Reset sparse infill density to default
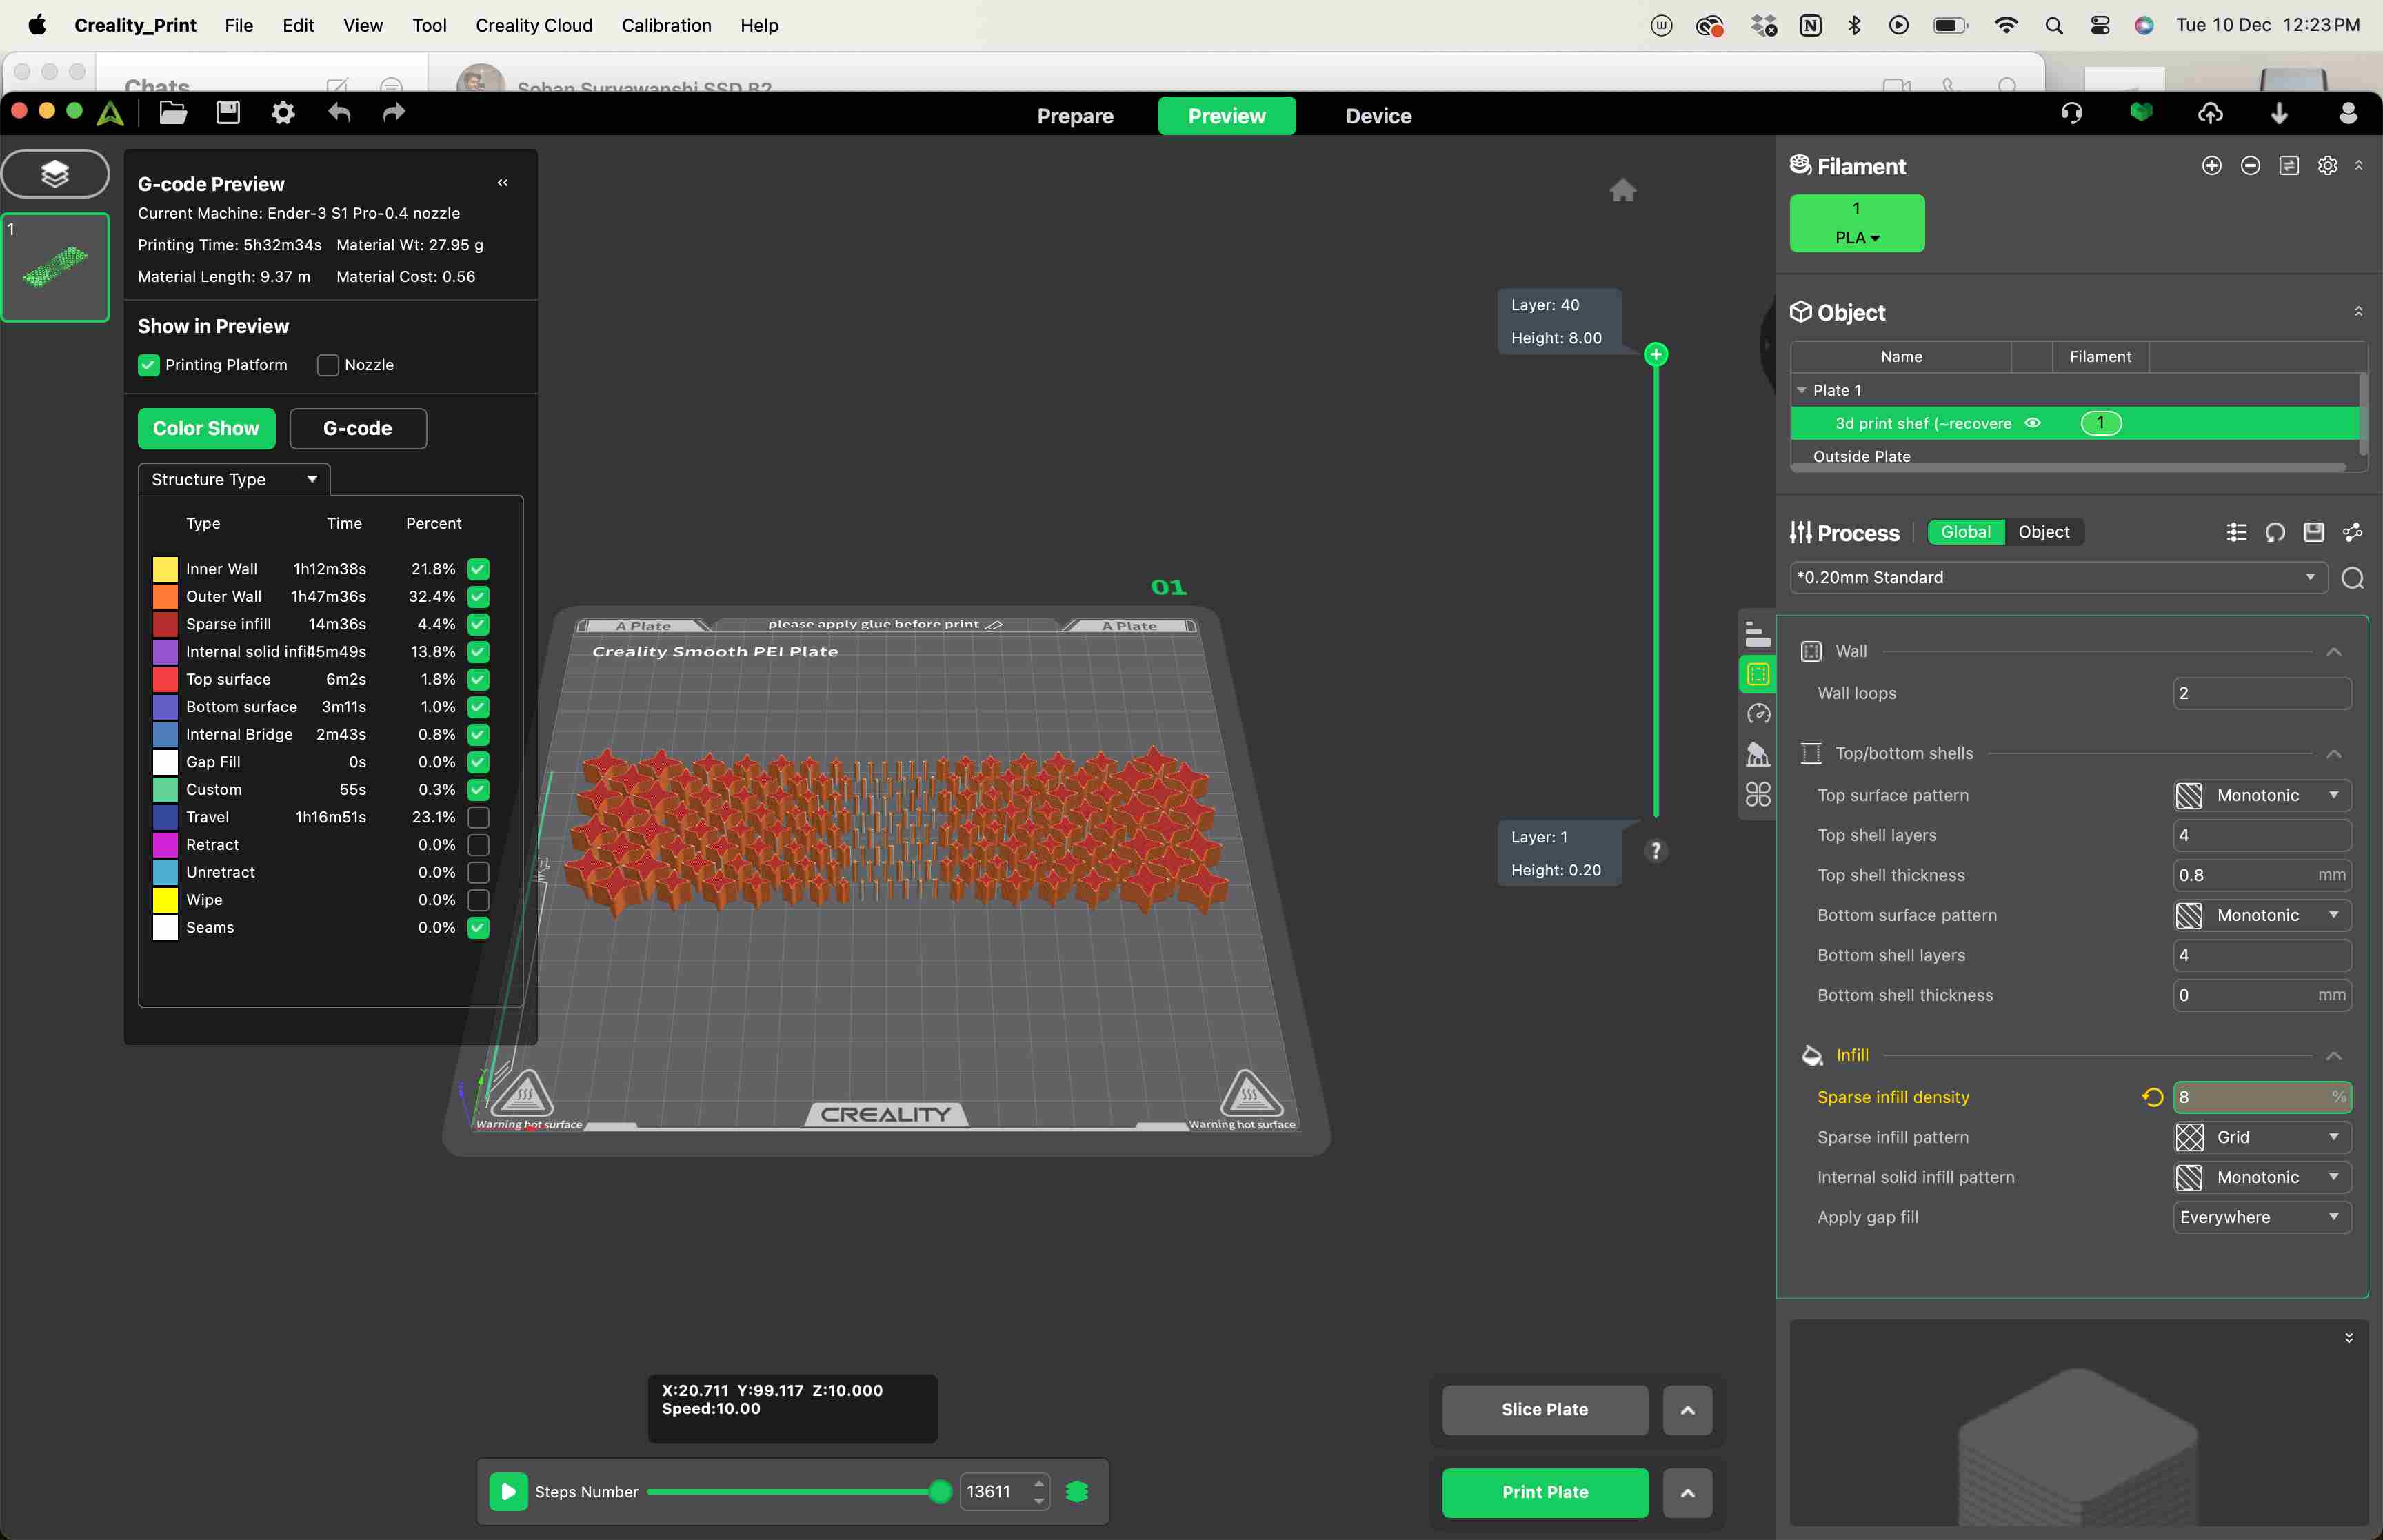 click(x=2152, y=1097)
